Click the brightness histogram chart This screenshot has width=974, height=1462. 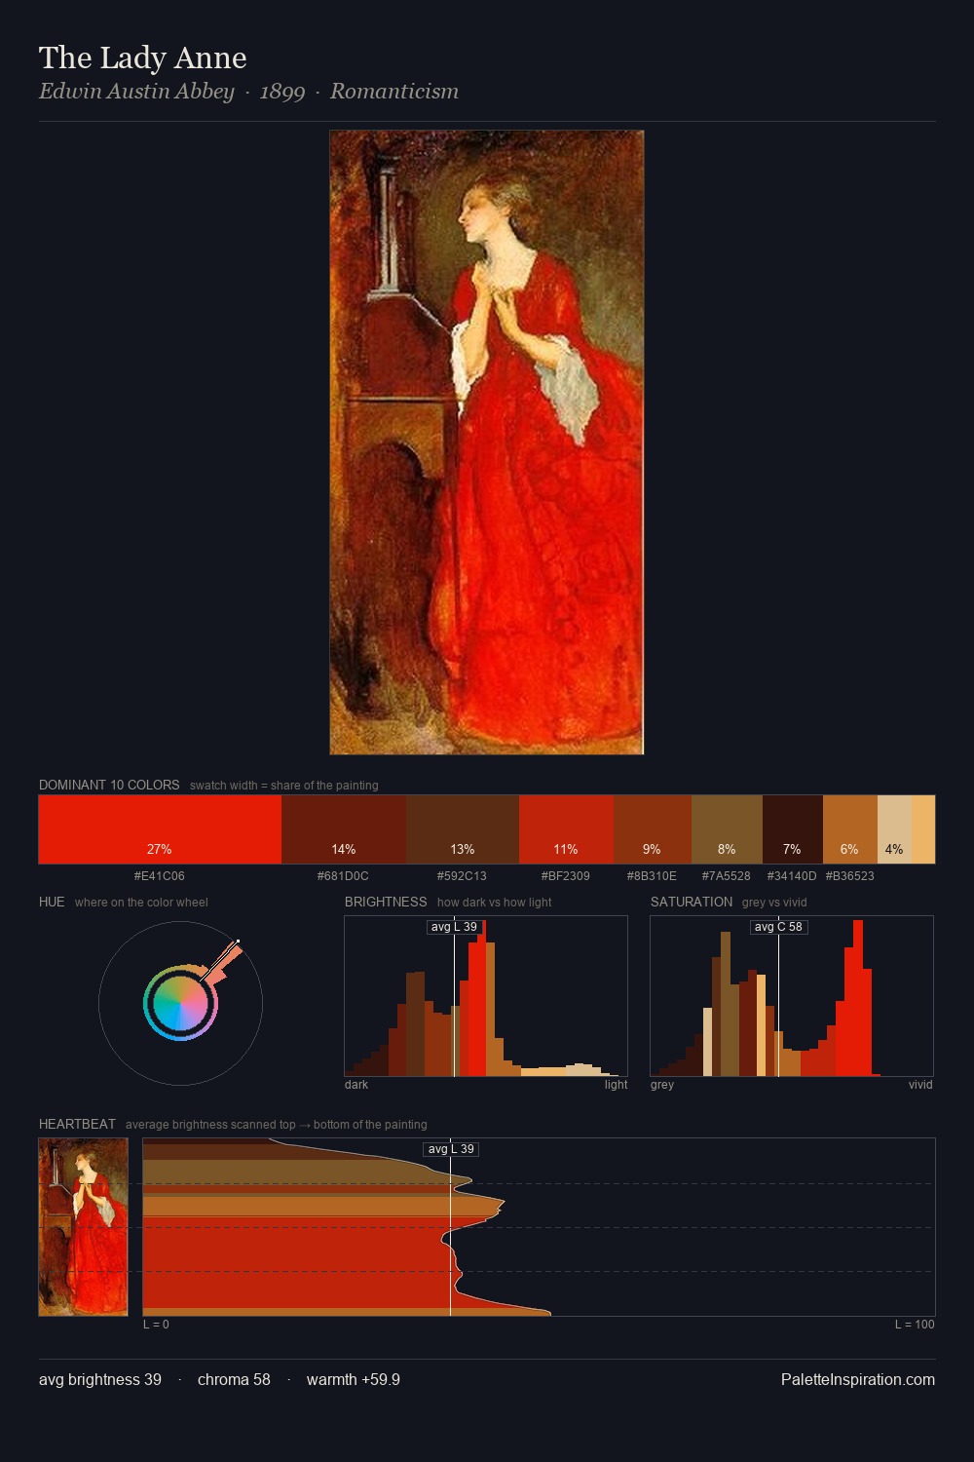pos(486,996)
